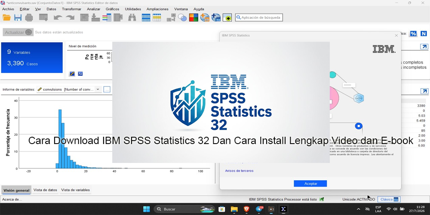Click the Actualizar button

(x=18, y=32)
